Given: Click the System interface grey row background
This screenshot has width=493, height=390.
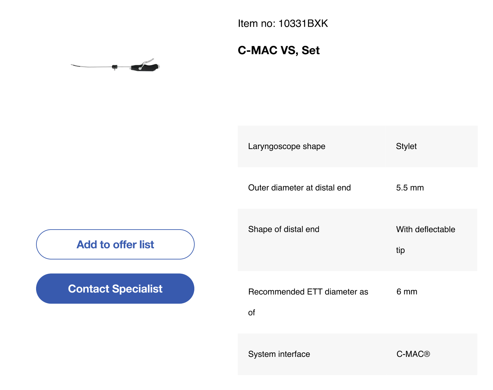Looking at the screenshot, I should tap(357, 354).
